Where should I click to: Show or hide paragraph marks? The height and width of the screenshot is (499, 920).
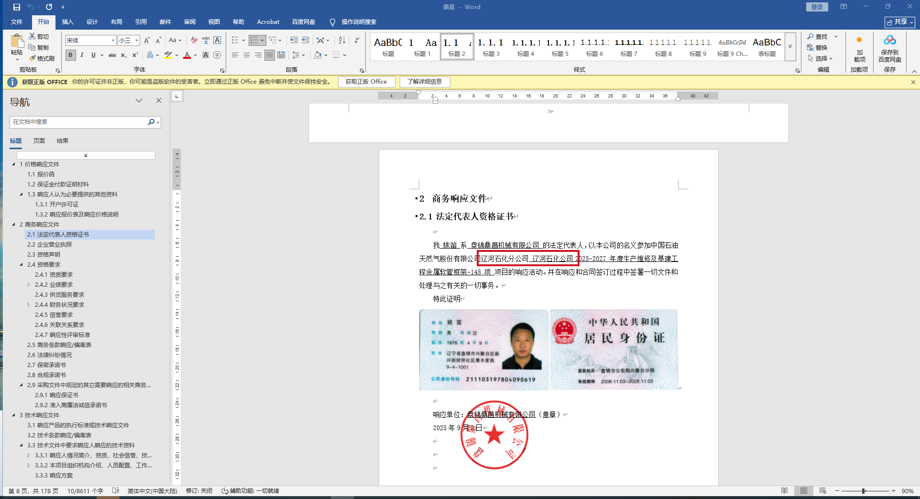357,40
